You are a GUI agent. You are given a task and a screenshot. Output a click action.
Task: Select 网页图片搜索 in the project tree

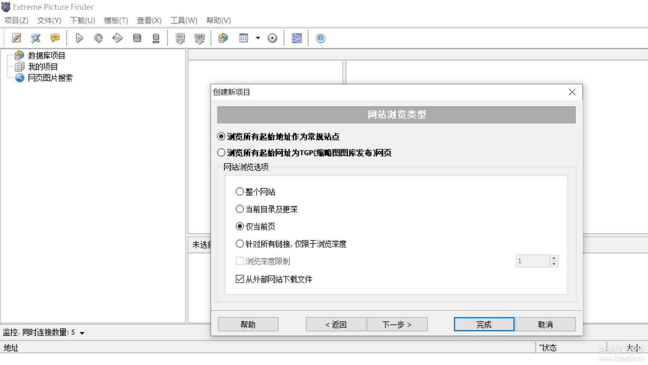click(50, 78)
